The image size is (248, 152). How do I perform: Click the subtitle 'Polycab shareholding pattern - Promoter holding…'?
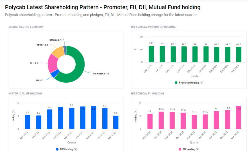point(101,15)
